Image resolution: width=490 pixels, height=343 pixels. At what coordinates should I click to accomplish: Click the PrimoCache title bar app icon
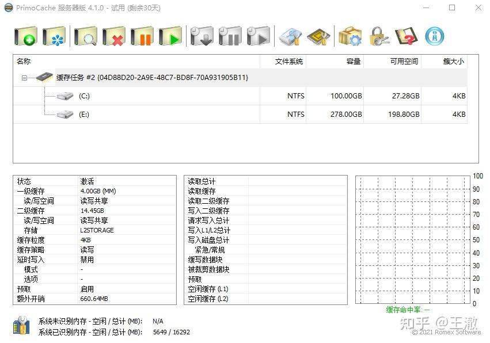click(x=9, y=7)
